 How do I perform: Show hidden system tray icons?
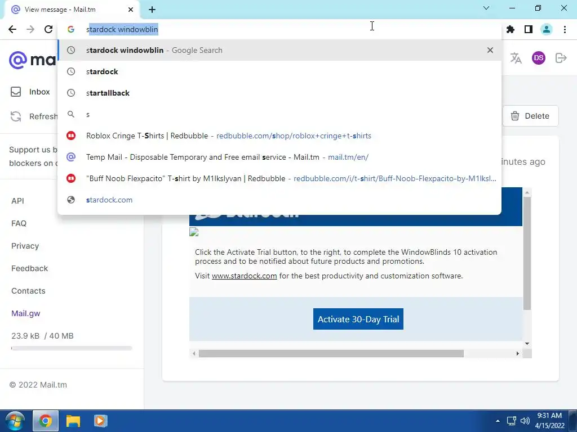coord(498,421)
